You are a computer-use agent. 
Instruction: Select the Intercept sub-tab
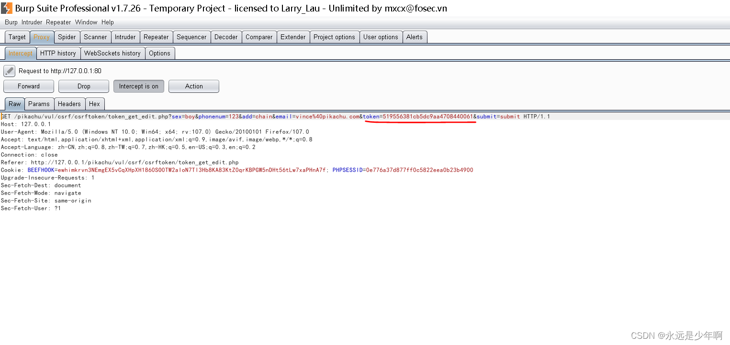(x=21, y=53)
